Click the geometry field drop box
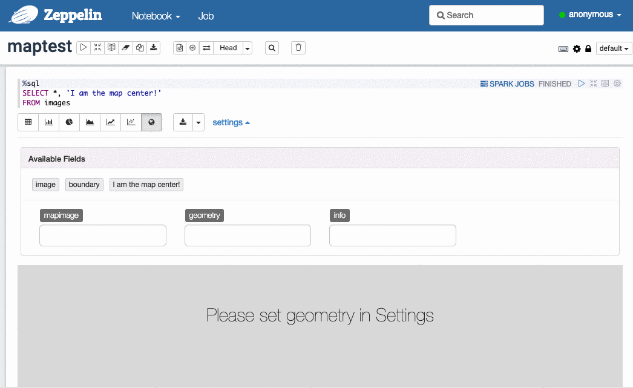This screenshot has height=388, width=633. [248, 235]
